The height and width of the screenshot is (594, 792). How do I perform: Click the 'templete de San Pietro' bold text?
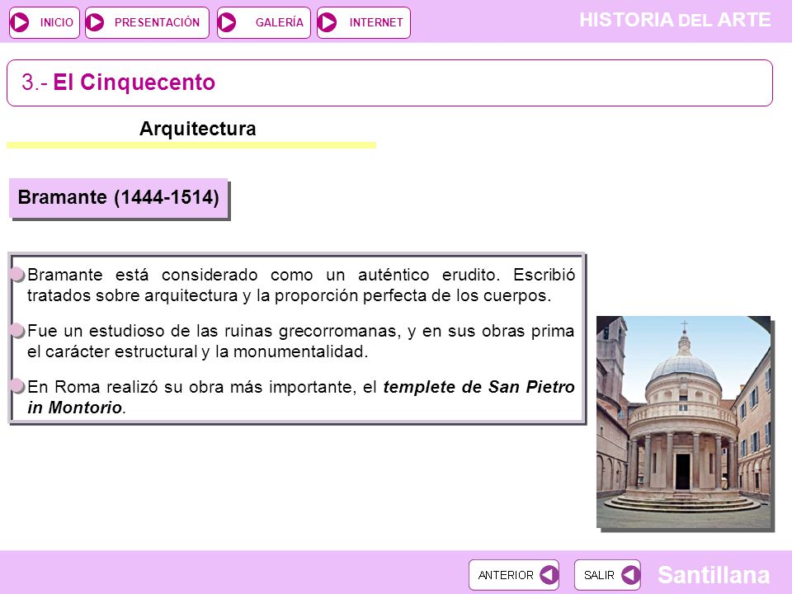(478, 387)
